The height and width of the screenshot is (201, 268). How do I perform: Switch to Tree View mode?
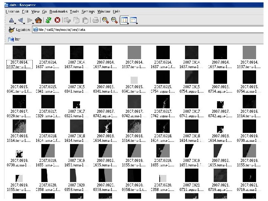click(133, 20)
